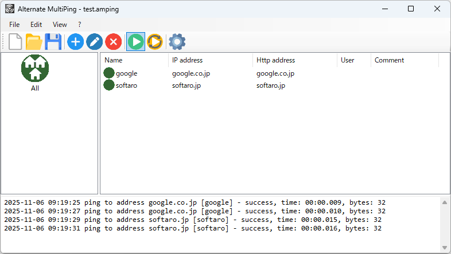Start pinging with the green play icon
The width and height of the screenshot is (451, 254).
tap(135, 42)
